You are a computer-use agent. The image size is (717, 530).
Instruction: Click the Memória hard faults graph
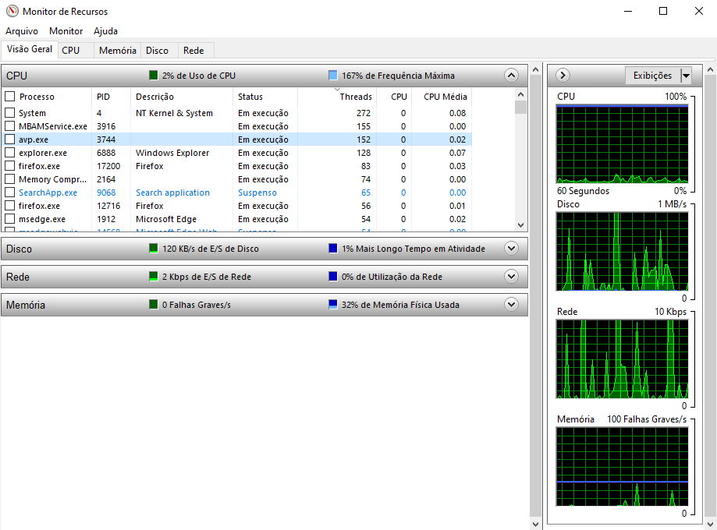point(622,467)
